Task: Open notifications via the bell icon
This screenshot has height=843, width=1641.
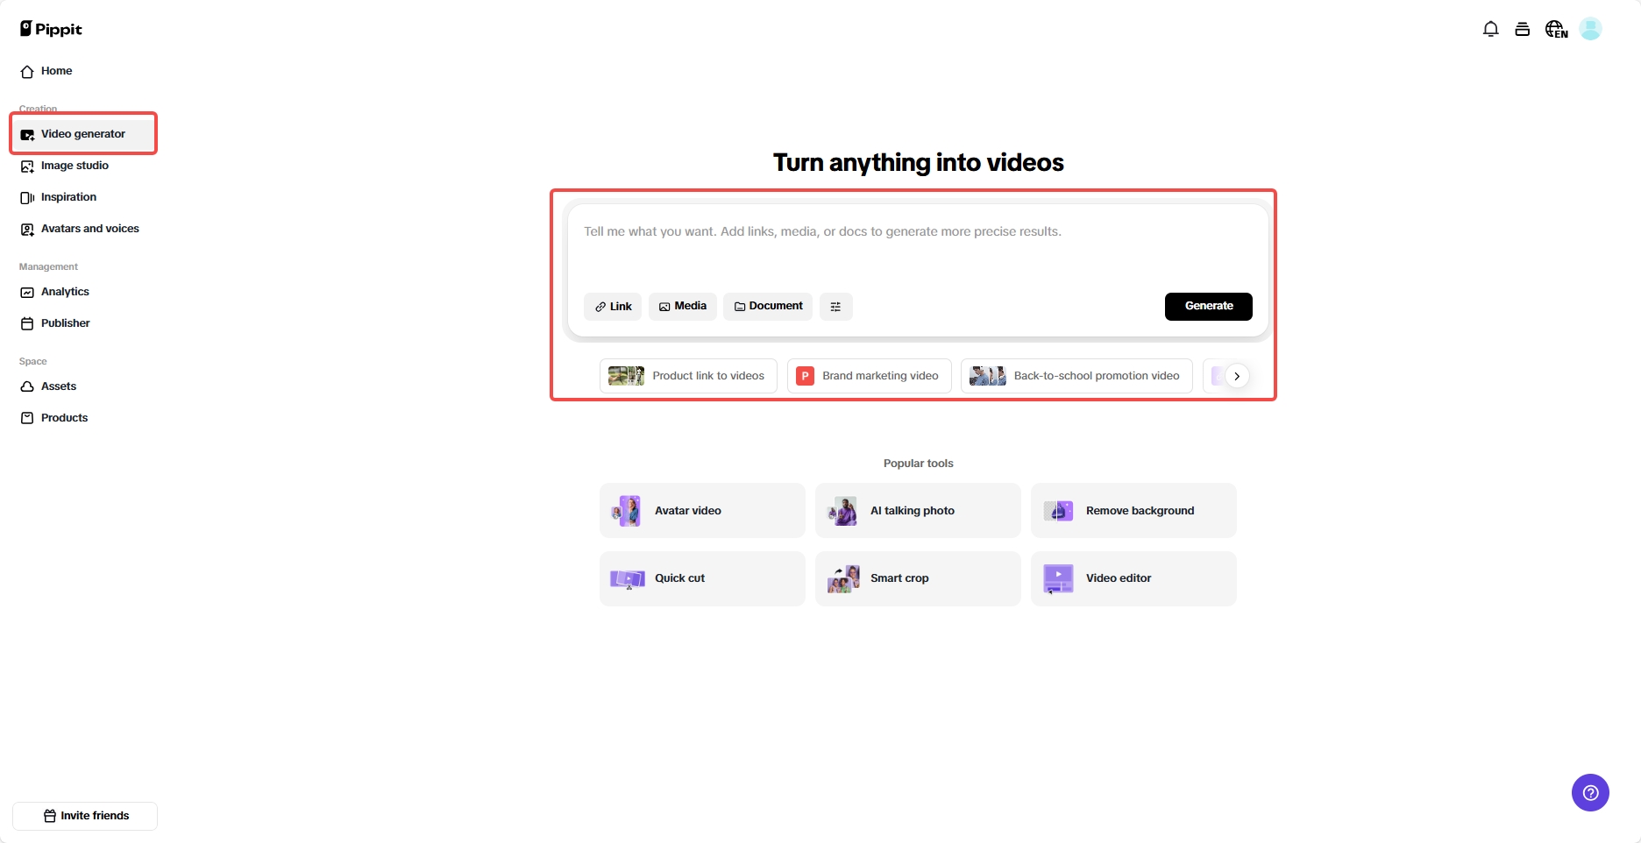Action: pos(1490,29)
